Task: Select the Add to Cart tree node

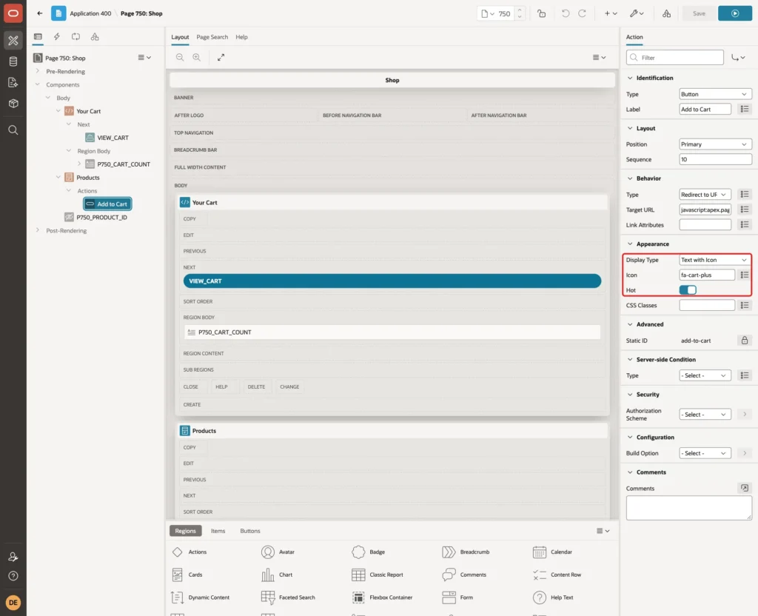Action: (x=107, y=204)
